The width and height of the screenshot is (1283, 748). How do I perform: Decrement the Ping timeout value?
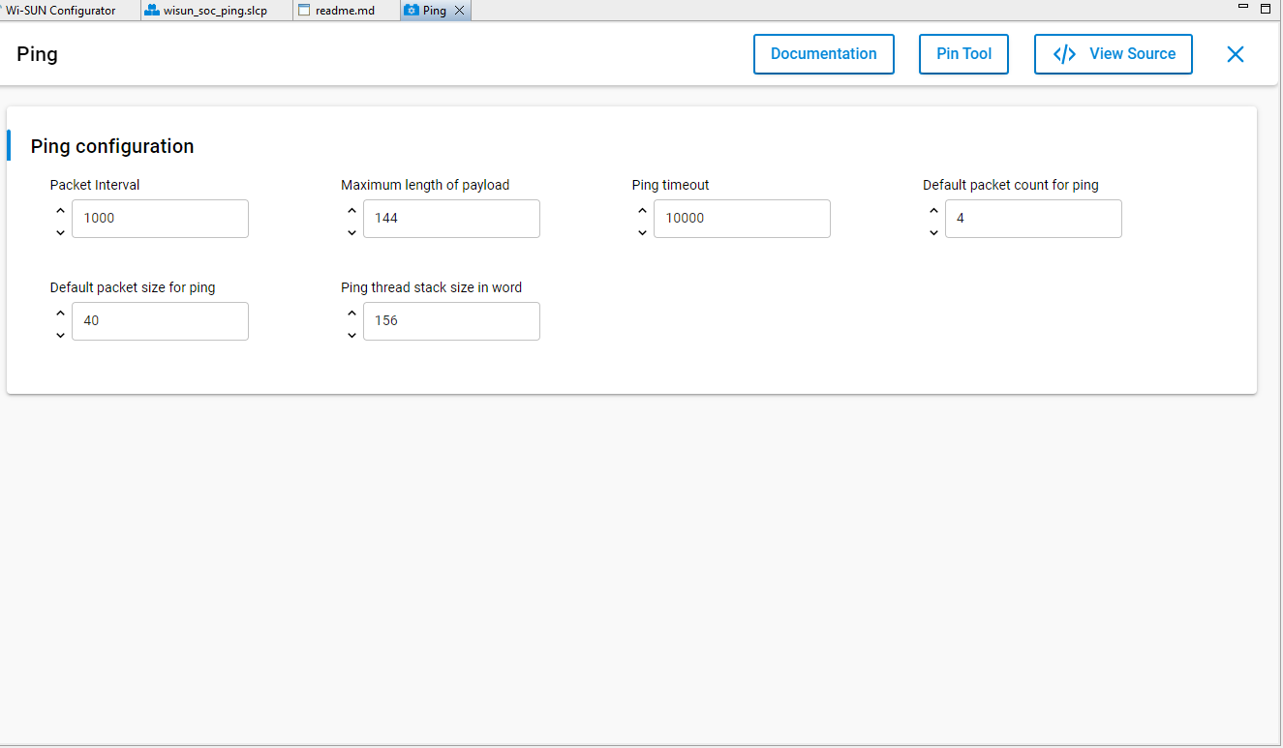point(642,232)
